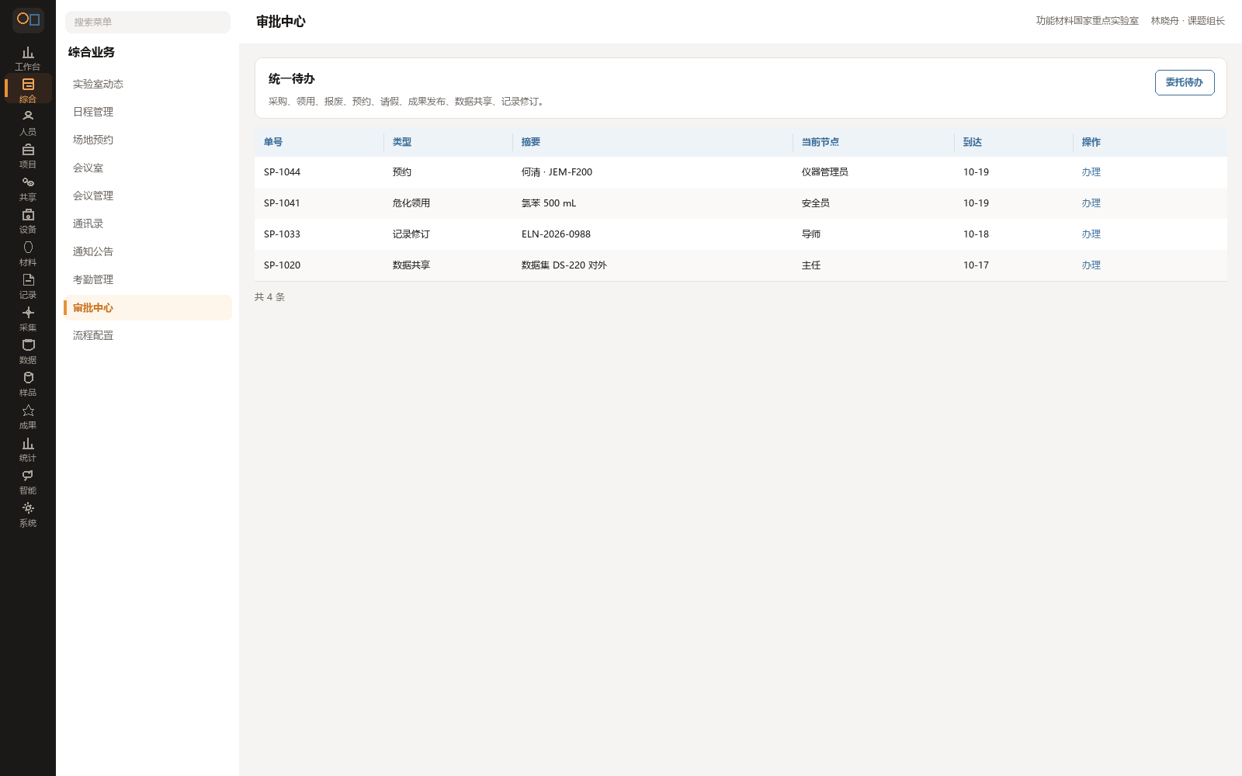Select the active 审批中心 menu item
This screenshot has height=776, width=1242.
(x=147, y=307)
